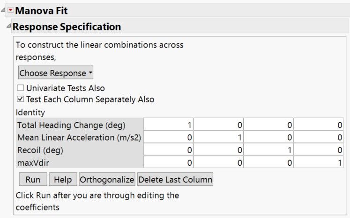350x218 pixels.
Task: Select the Mean Linear Acceleration (m/s2) row label
Action: point(80,137)
